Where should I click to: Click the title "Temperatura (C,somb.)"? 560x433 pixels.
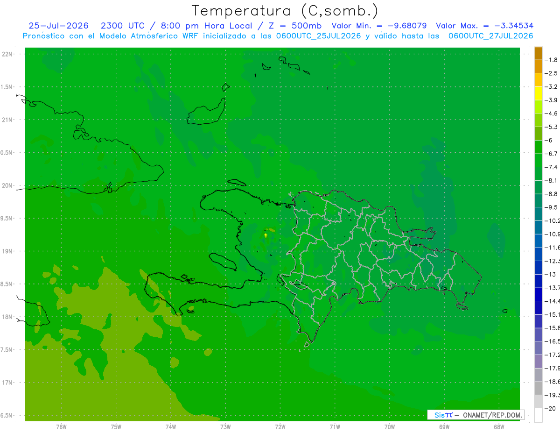point(285,11)
